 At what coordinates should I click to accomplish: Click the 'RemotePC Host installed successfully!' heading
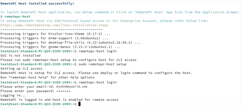pos(37,3)
